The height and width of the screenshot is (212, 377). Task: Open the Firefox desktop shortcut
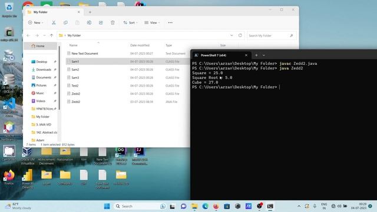click(x=9, y=177)
